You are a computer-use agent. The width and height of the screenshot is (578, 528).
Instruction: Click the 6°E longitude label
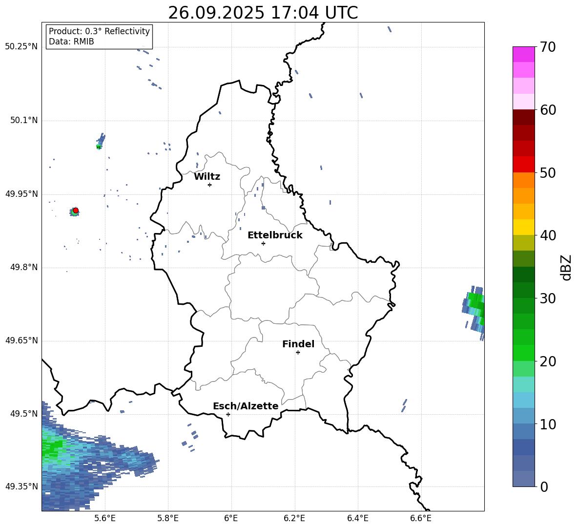(231, 518)
